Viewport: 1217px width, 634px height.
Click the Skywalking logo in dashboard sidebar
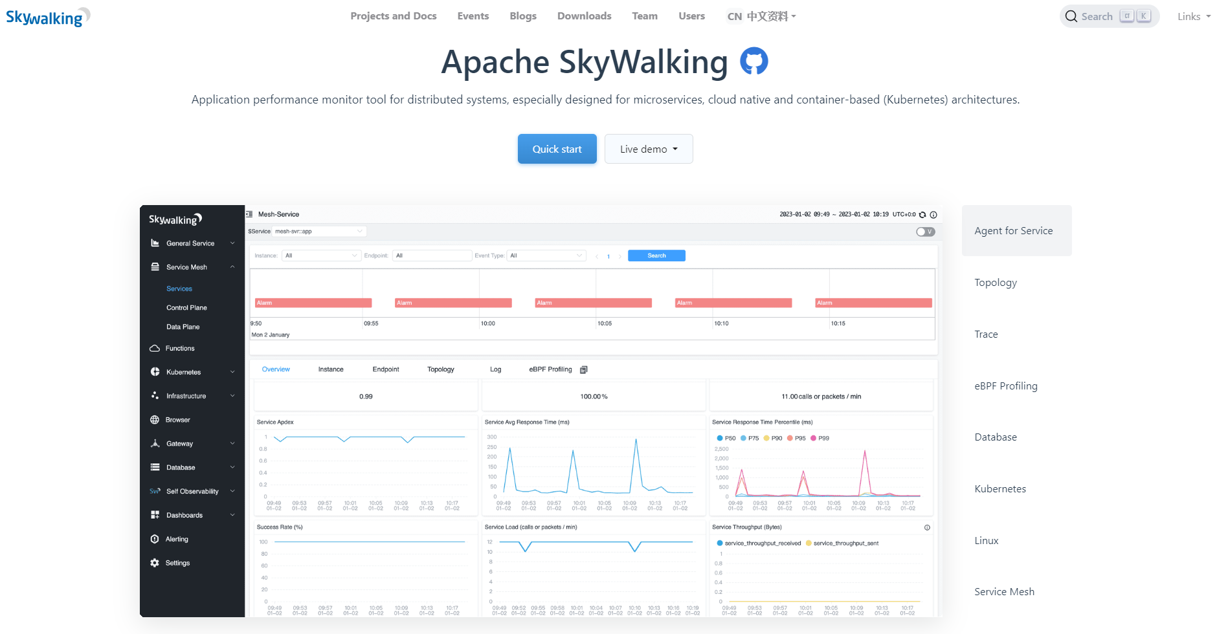coord(175,219)
